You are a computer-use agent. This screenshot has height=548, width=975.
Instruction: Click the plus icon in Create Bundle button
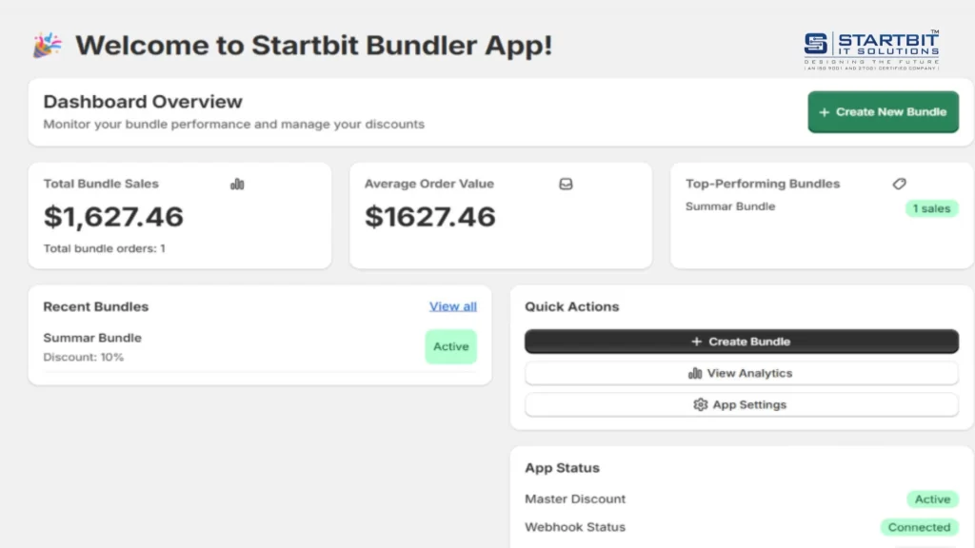pos(698,341)
